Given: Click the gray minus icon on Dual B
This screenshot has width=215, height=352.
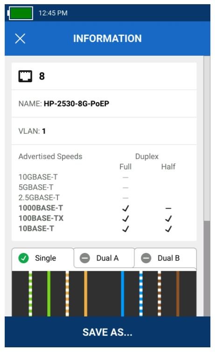Looking at the screenshot, I should click(x=146, y=258).
